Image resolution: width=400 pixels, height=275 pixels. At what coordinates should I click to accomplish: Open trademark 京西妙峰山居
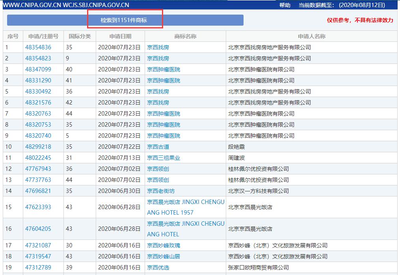tap(164, 256)
